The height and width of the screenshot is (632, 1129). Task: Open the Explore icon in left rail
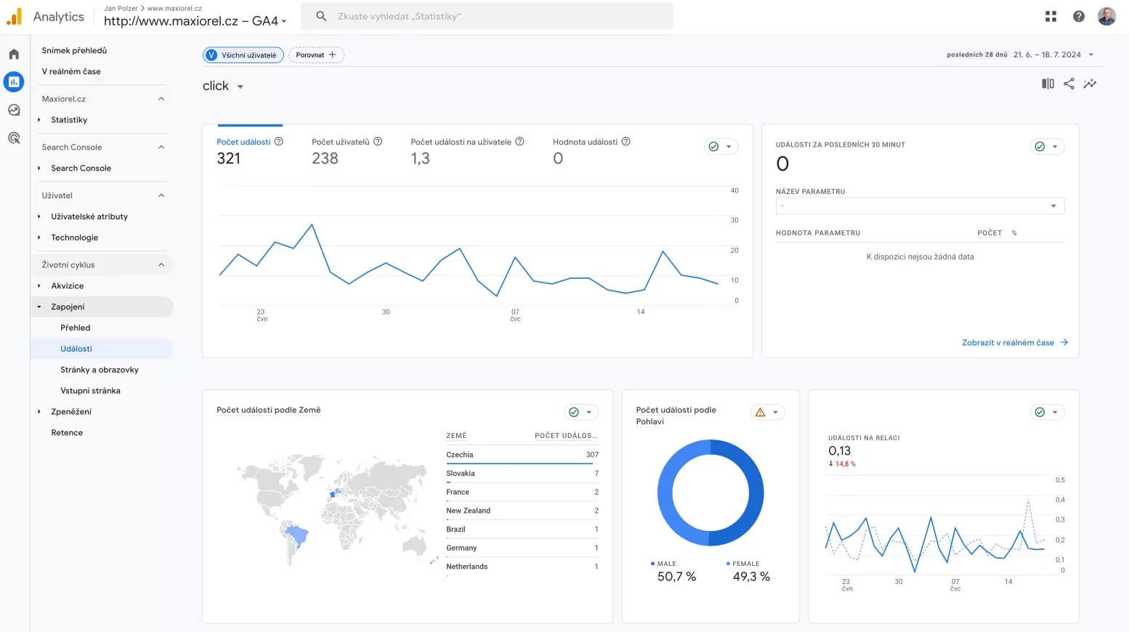pos(14,110)
